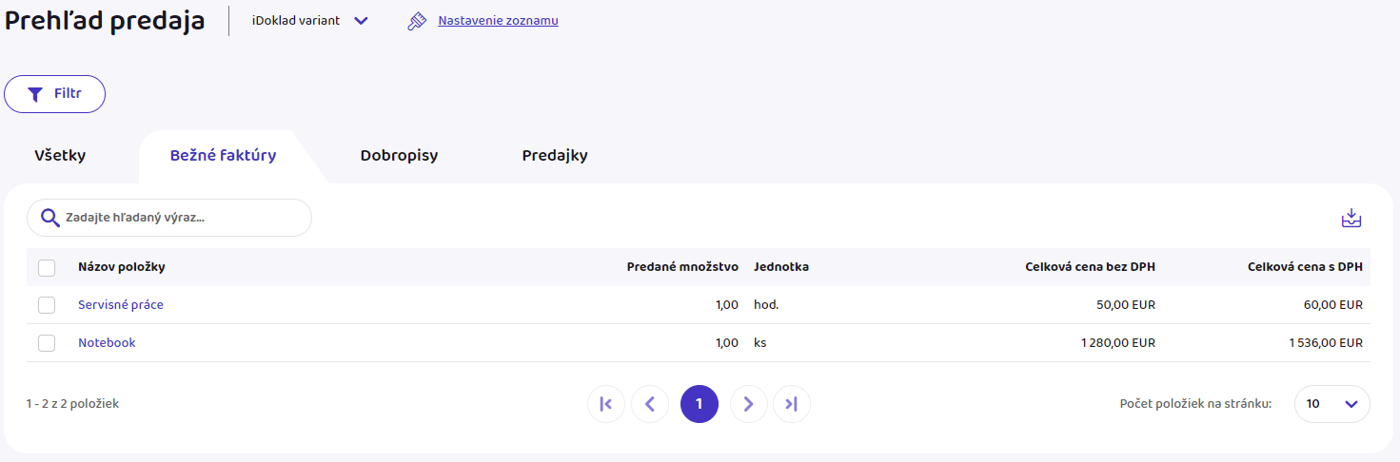1400x462 pixels.
Task: Go to last page arrow
Action: click(791, 404)
